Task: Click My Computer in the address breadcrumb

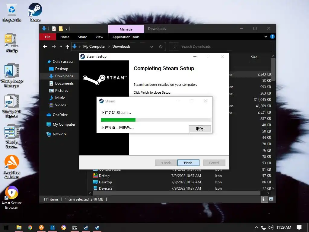Action: click(x=94, y=47)
